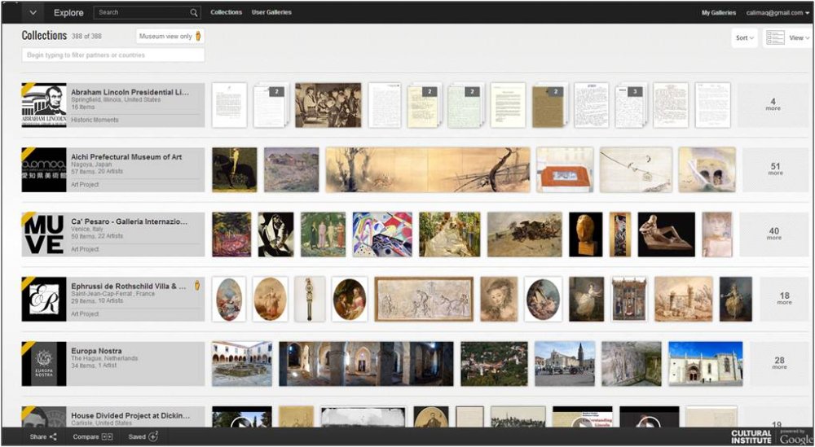
Task: Open the white church facade photo
Action: (x=705, y=364)
